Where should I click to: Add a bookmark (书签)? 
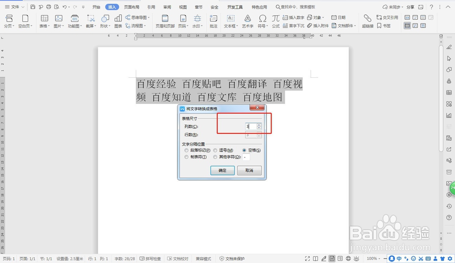click(x=384, y=25)
